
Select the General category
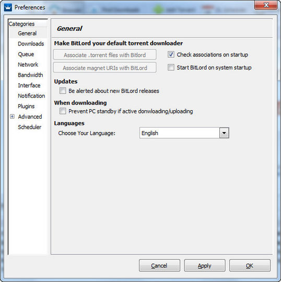coord(27,33)
